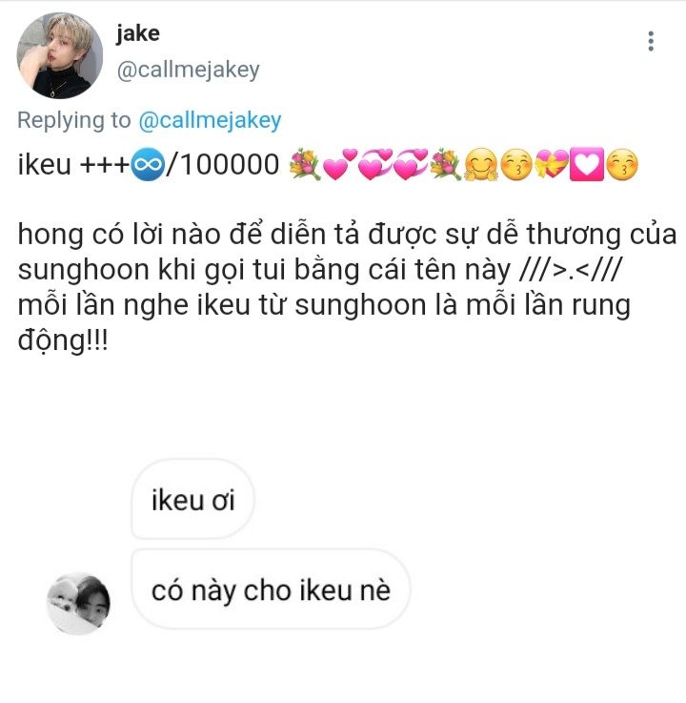Select the "ikeu ơi" chat bubble
The image size is (686, 703).
tap(193, 499)
